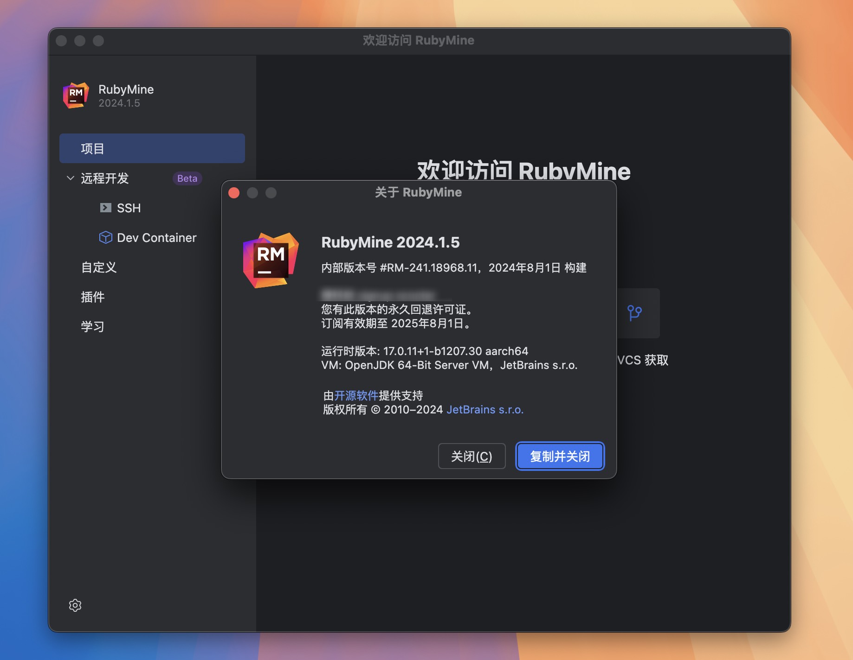
Task: Select the 项目 tab in sidebar
Action: click(152, 148)
